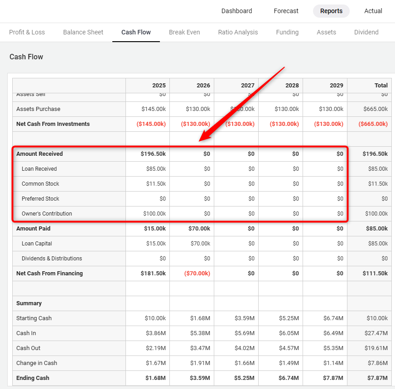
Task: Open the Dividend report tab
Action: coord(366,32)
